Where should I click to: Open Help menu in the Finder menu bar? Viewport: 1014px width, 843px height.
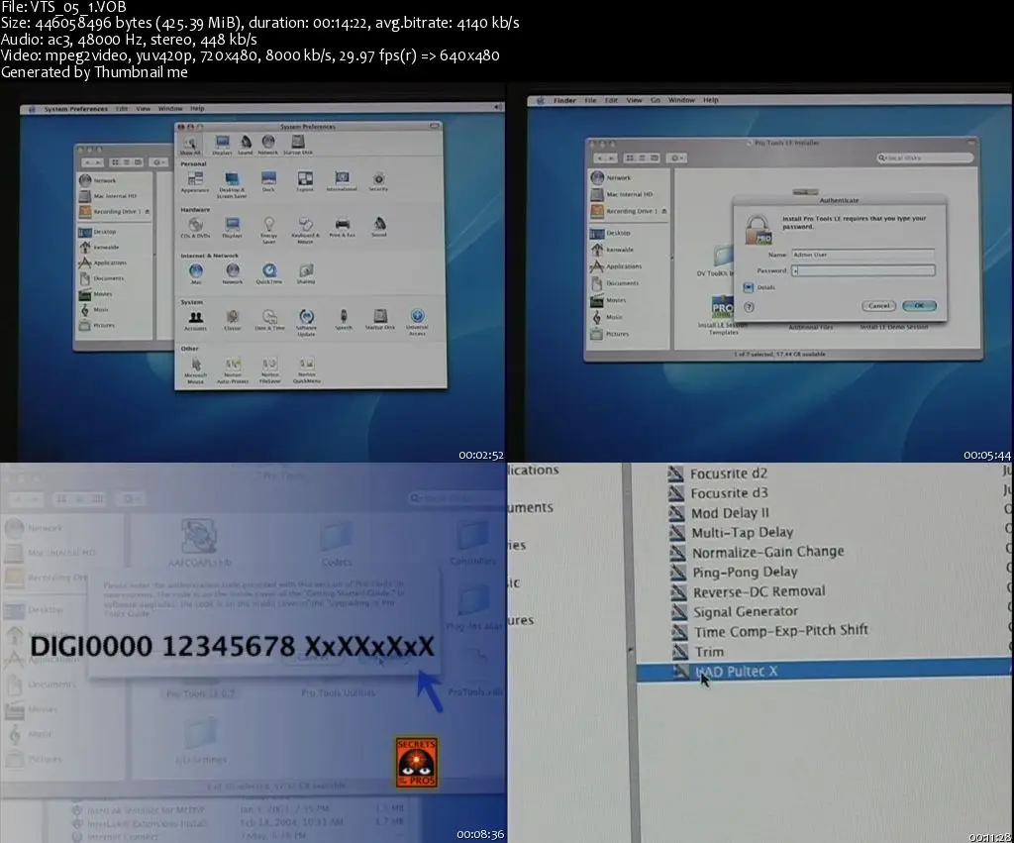[711, 100]
